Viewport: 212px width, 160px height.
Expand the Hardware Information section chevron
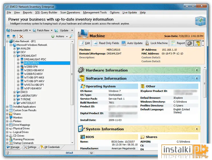197,70
